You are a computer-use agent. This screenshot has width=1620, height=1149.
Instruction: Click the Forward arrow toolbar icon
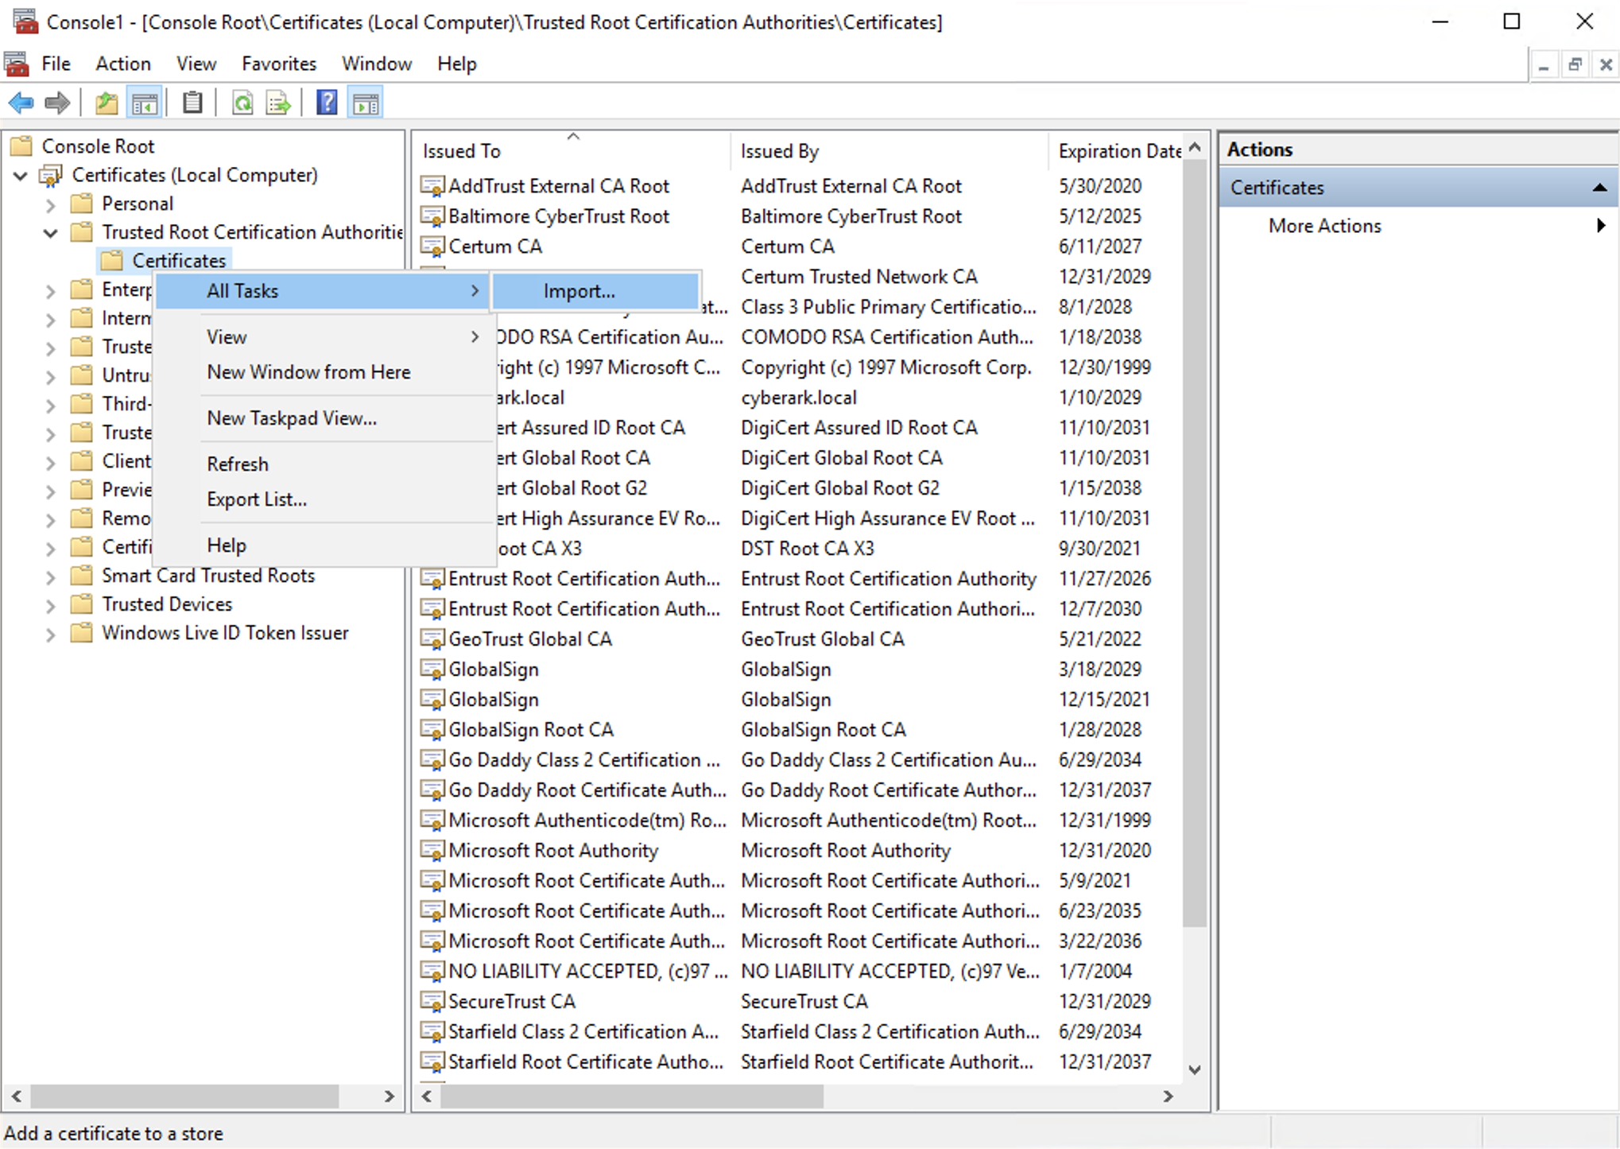click(57, 103)
